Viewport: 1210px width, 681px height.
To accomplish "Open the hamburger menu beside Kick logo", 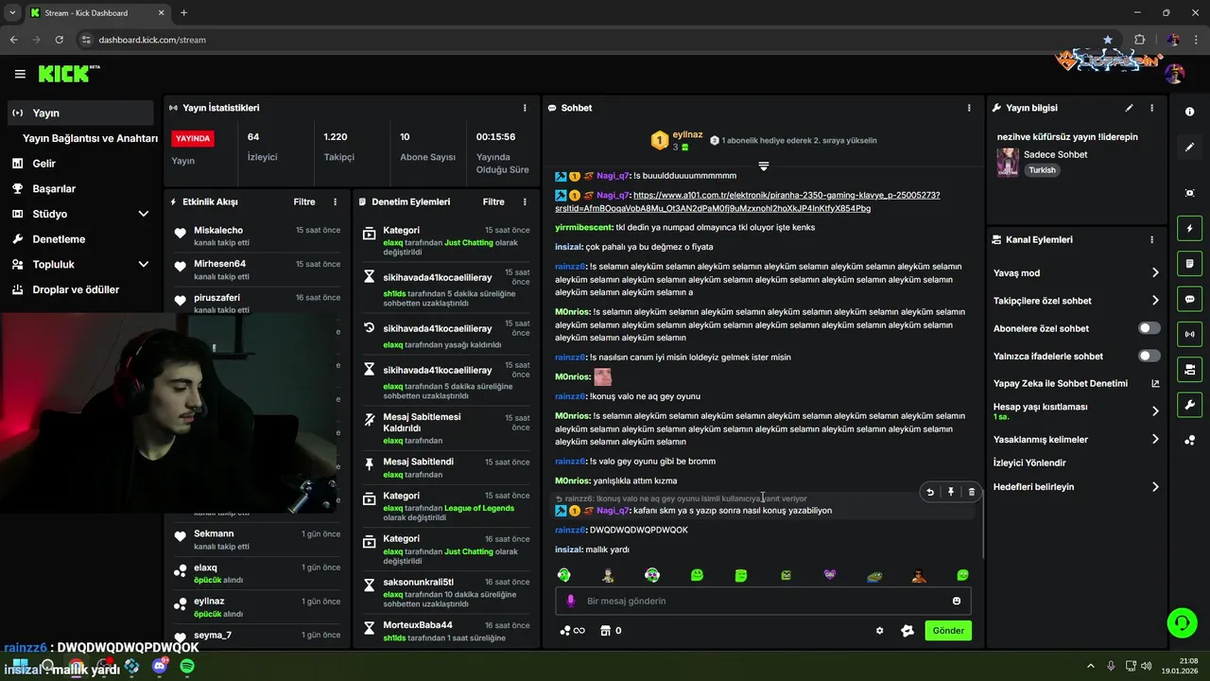I will [x=20, y=74].
